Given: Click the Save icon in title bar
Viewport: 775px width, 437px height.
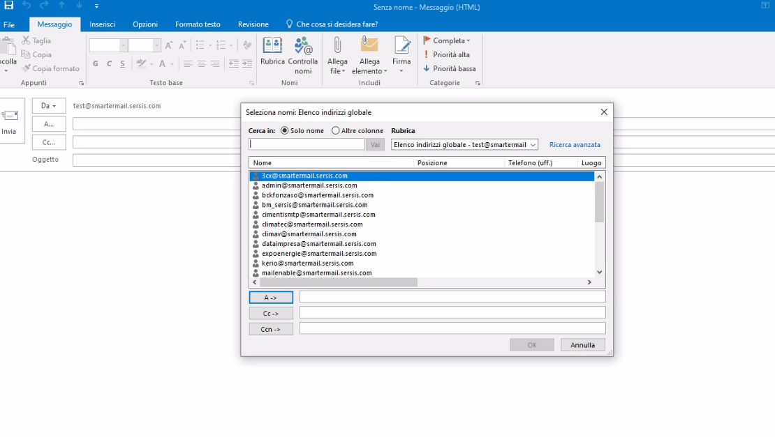Looking at the screenshot, I should pyautogui.click(x=9, y=6).
